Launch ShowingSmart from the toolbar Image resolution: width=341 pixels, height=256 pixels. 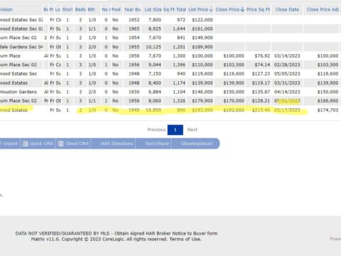(196, 144)
